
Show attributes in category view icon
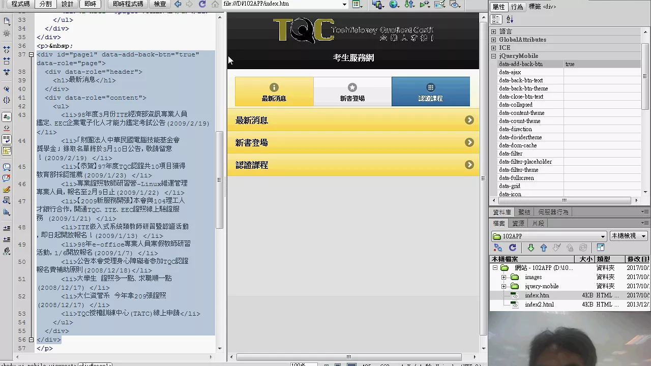[x=497, y=19]
